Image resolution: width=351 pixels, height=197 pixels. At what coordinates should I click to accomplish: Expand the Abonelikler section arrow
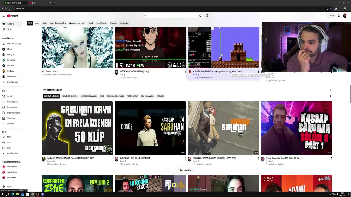[x=12, y=38]
